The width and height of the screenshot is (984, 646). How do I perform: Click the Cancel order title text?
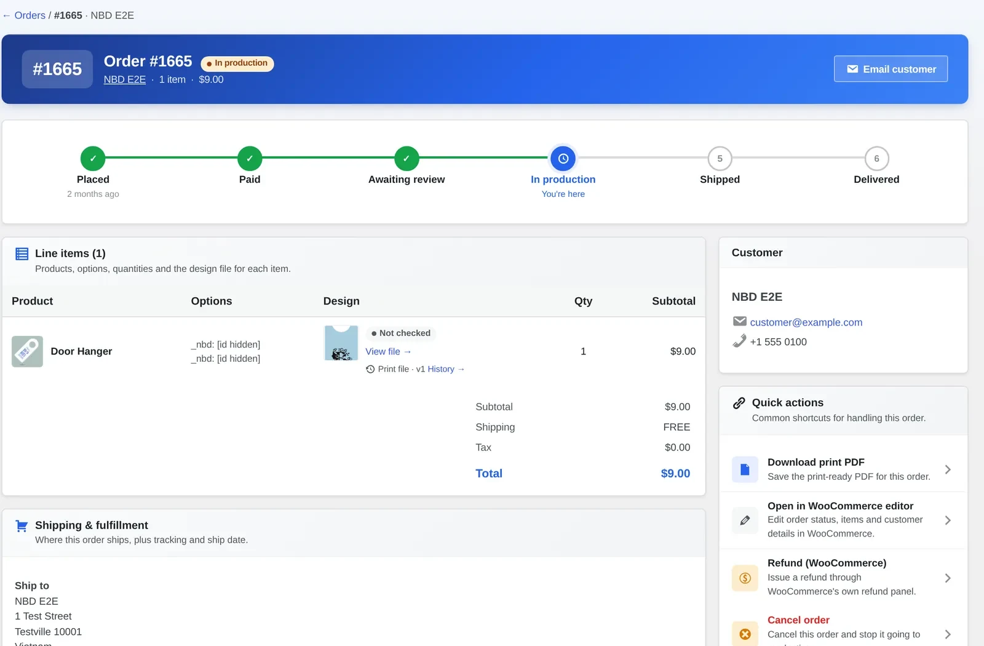798,620
